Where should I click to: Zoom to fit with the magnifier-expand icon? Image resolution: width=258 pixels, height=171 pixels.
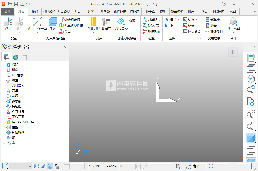tap(251, 114)
